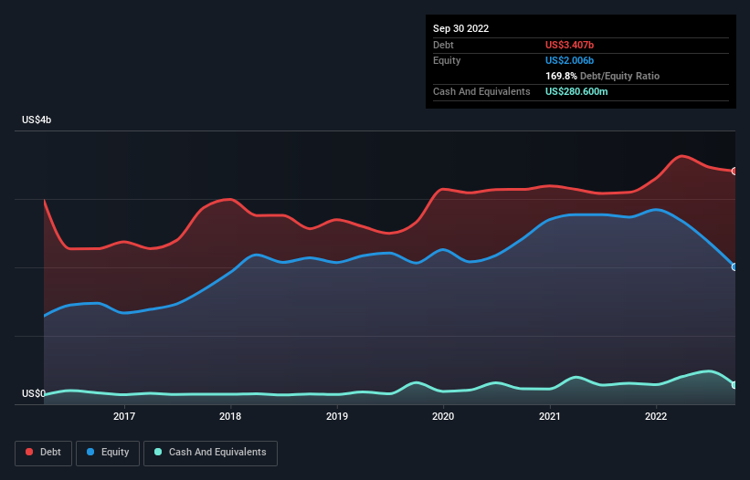Click the 2018 x-axis label
The width and height of the screenshot is (750, 480).
[230, 416]
